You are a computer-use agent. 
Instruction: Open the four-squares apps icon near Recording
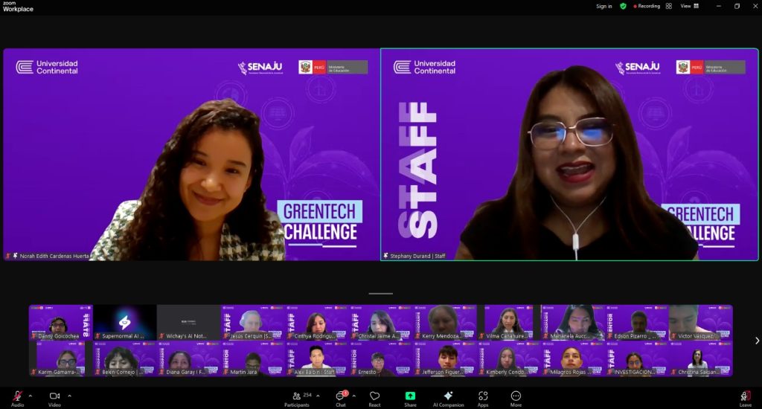(669, 6)
